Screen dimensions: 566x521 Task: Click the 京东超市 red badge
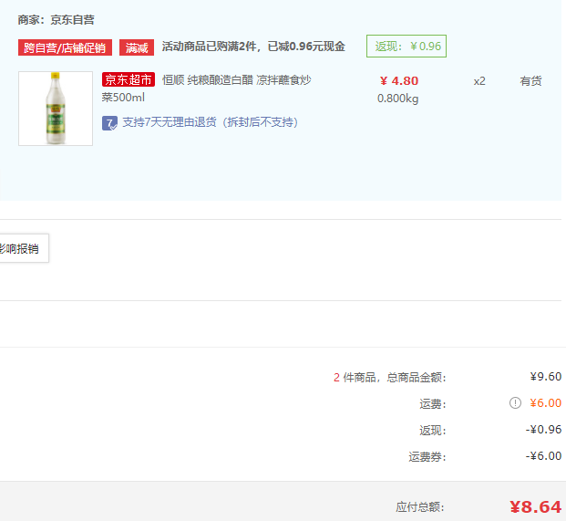[129, 79]
